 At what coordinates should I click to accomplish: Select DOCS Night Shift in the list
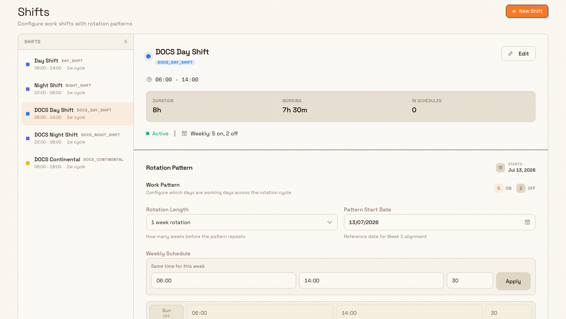[77, 138]
